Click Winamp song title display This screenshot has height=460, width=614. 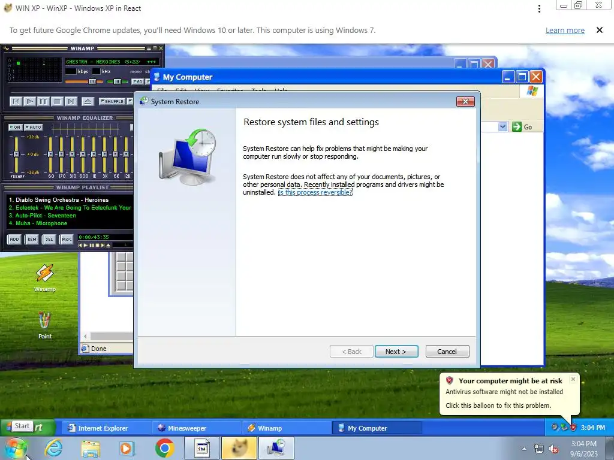(112, 62)
